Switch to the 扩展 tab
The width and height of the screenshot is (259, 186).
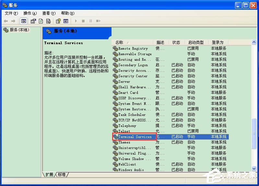[49, 175]
